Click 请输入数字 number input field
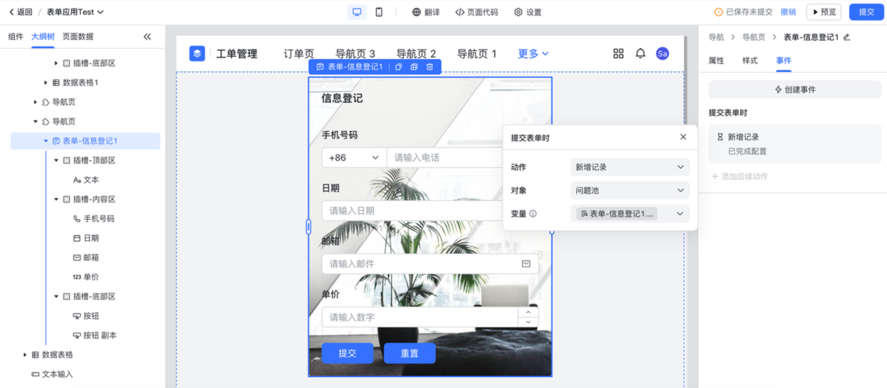Image resolution: width=887 pixels, height=388 pixels. point(420,317)
